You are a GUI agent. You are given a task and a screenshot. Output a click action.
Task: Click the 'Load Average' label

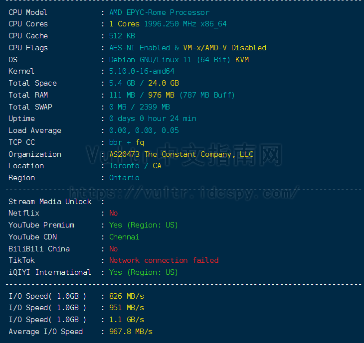pos(35,130)
